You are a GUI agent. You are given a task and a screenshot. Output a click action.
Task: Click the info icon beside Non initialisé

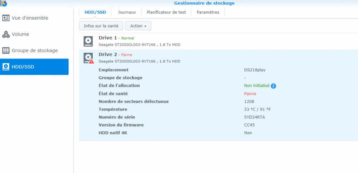(x=273, y=86)
